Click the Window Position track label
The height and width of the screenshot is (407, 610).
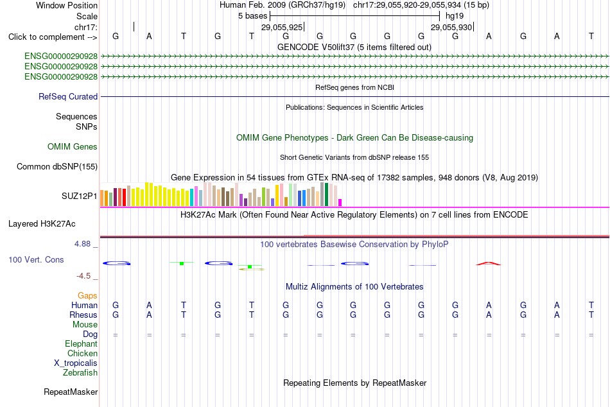point(67,5)
